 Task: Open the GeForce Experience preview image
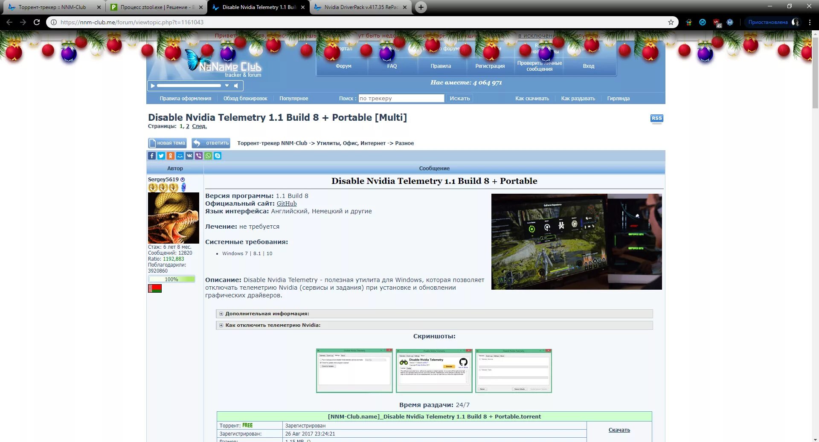(x=577, y=242)
